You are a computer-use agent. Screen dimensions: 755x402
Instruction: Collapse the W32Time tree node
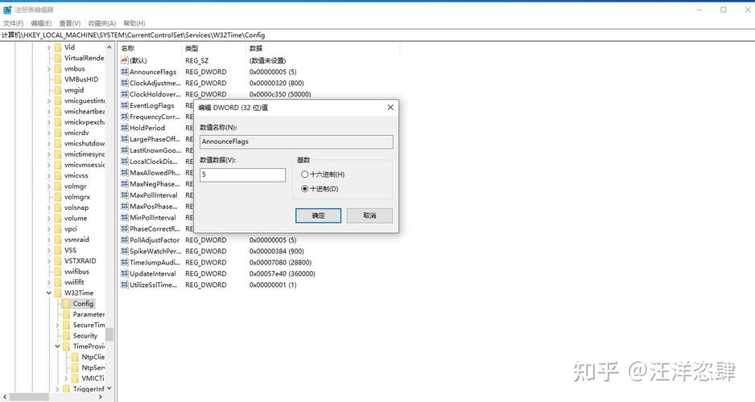point(49,293)
